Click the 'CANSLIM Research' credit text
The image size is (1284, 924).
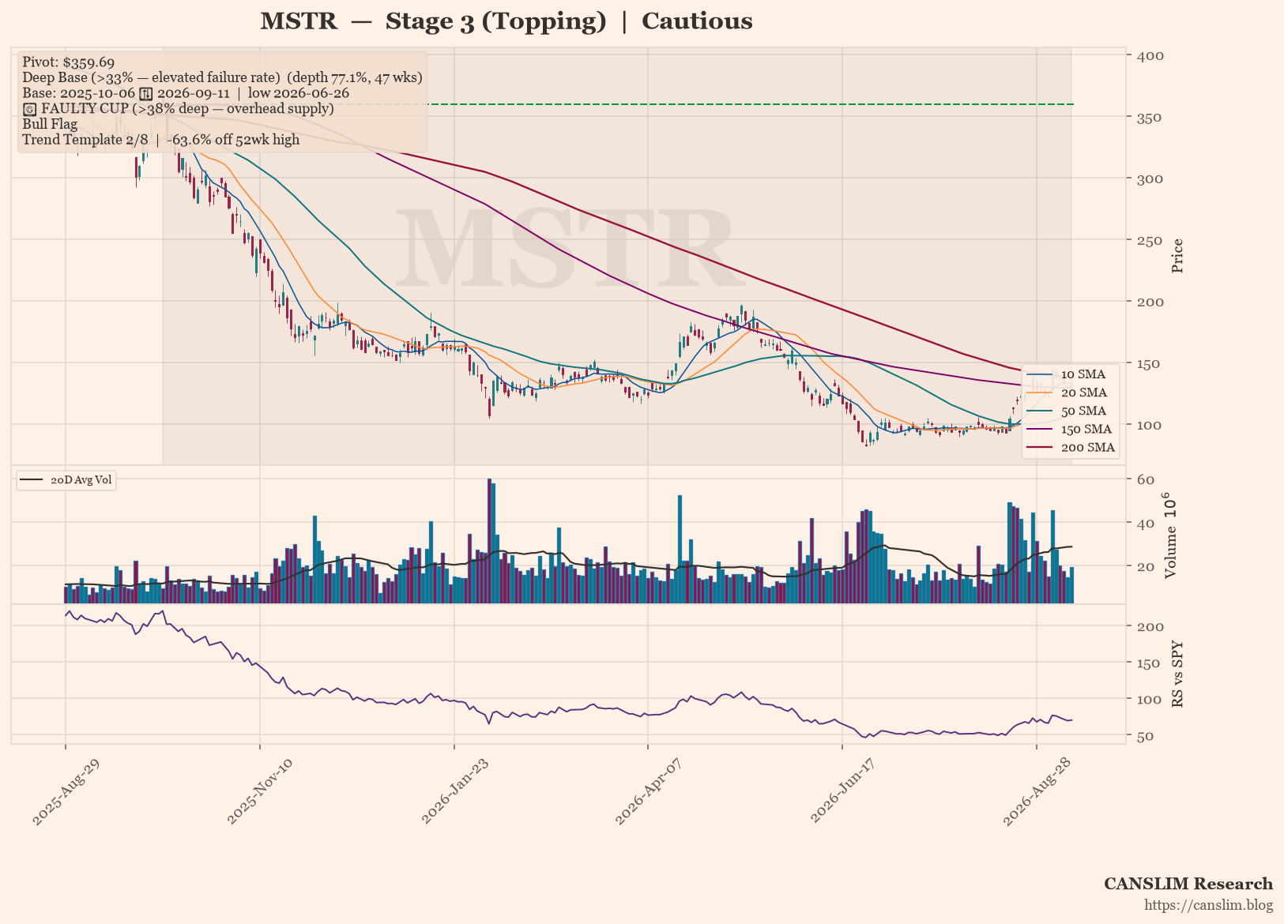[x=1188, y=884]
